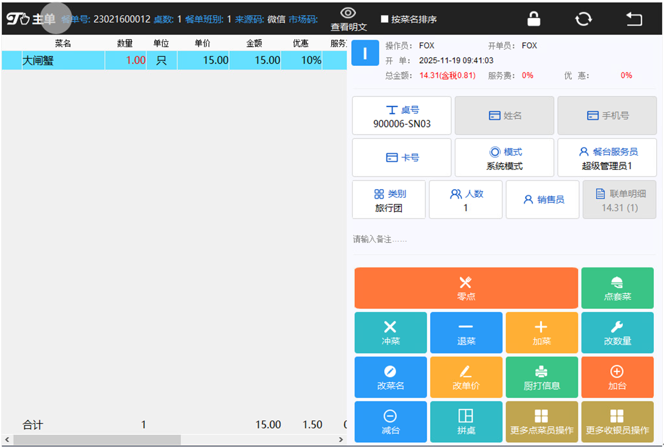
Task: Click the lock screen icon
Action: click(x=534, y=19)
